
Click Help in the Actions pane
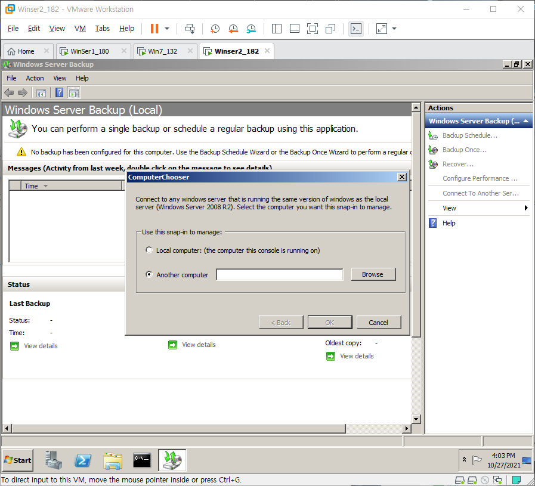coord(449,223)
